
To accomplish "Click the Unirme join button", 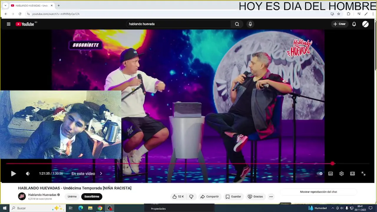I will coord(72,197).
